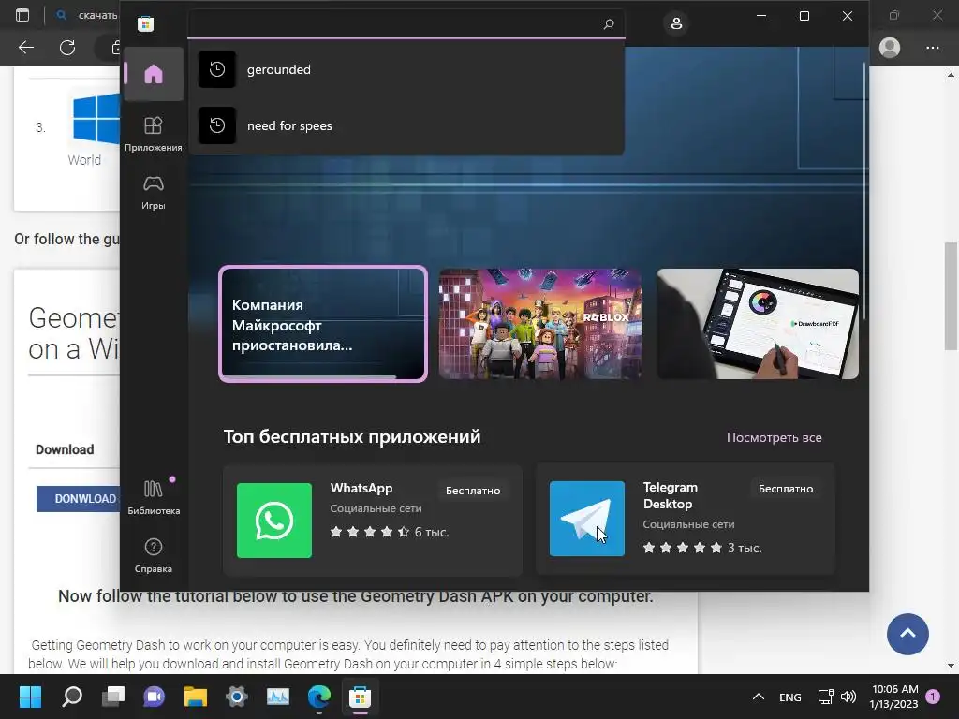Click Telegram Desktop title text
The height and width of the screenshot is (719, 959).
point(671,495)
